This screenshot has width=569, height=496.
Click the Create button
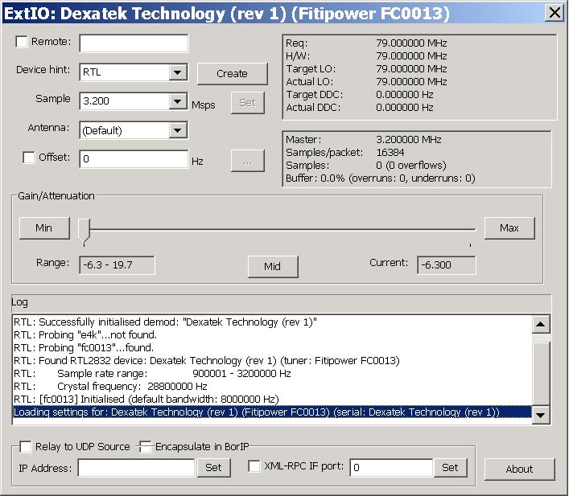point(233,74)
